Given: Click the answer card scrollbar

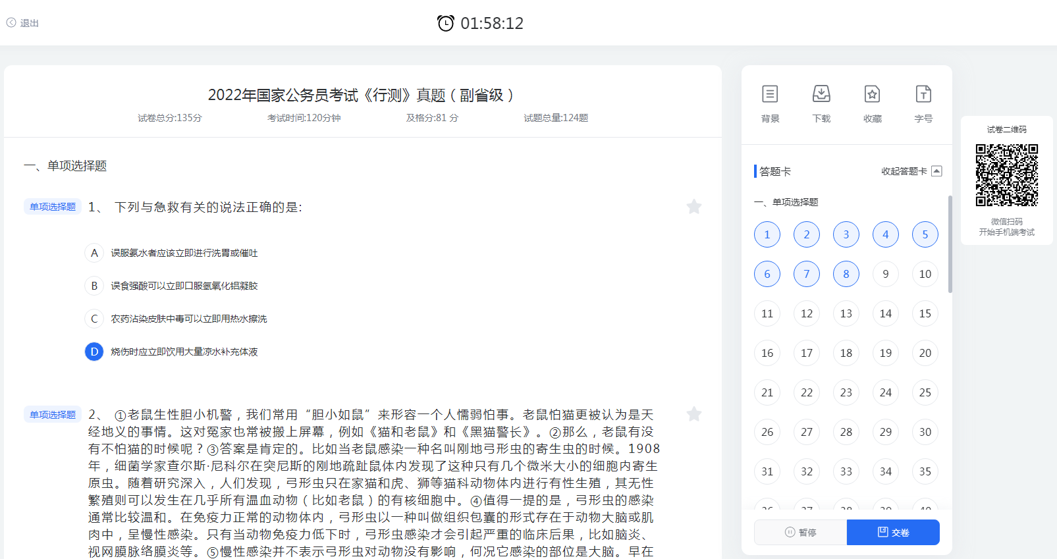Looking at the screenshot, I should tap(950, 244).
